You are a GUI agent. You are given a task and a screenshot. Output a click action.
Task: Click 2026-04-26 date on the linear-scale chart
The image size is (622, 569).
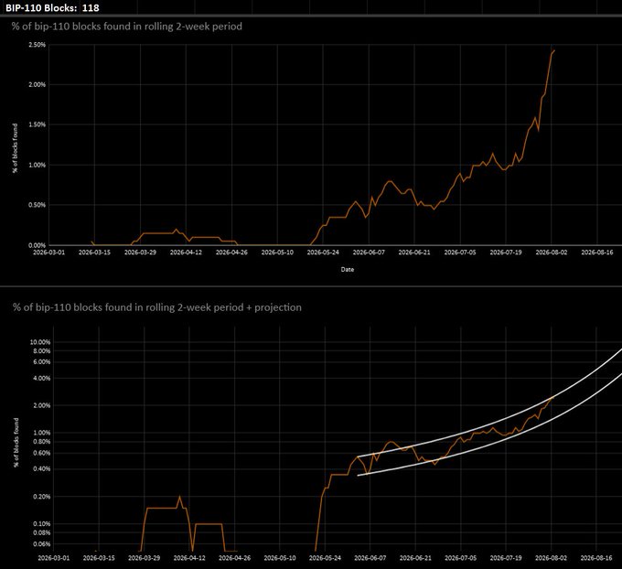pyautogui.click(x=231, y=252)
